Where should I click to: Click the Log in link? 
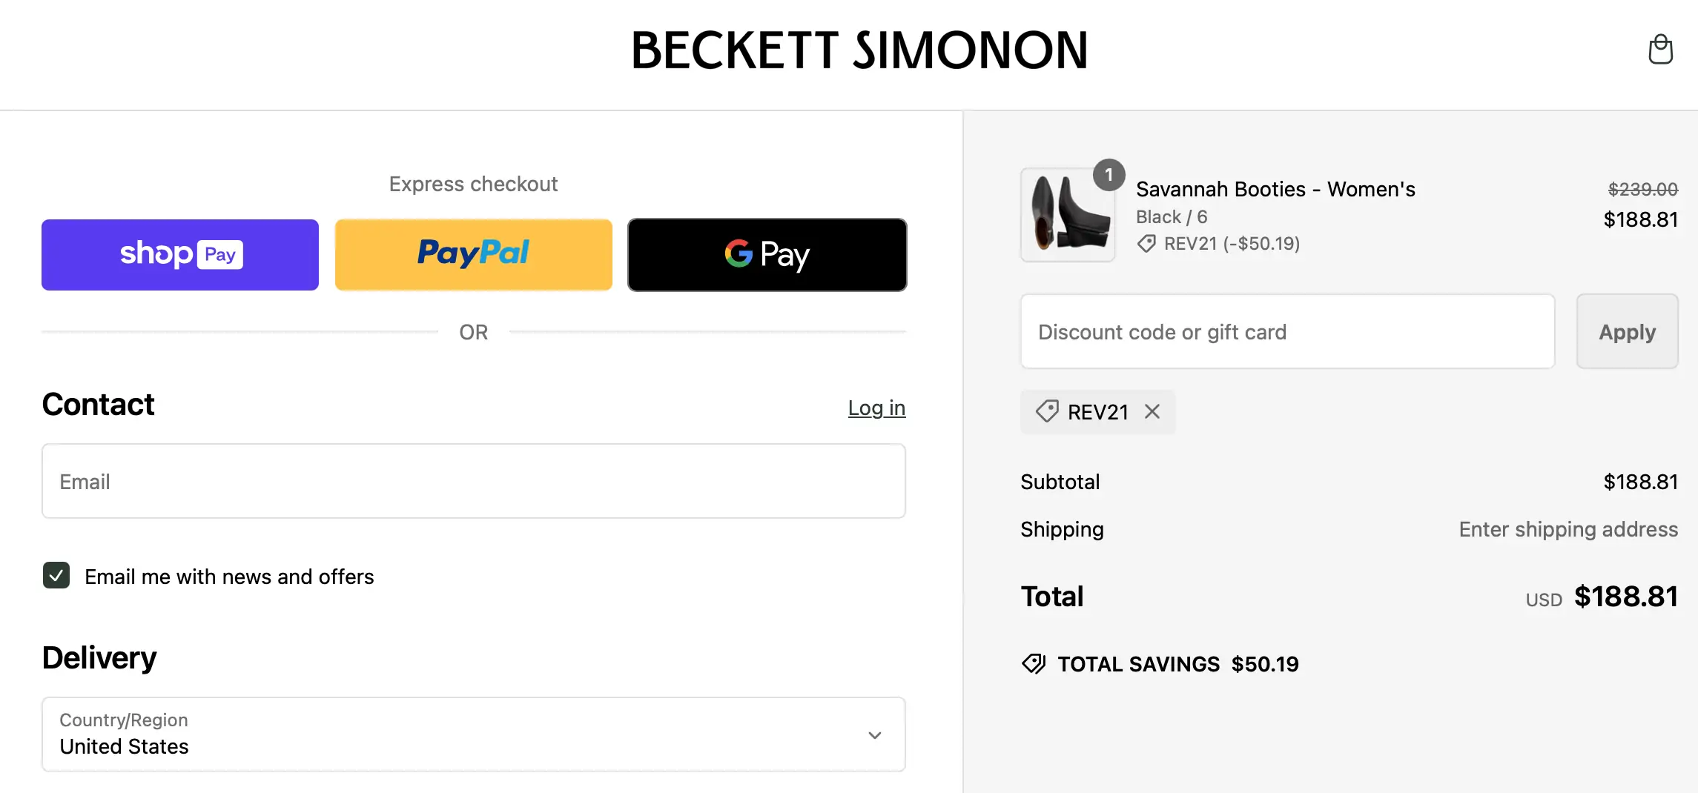(x=876, y=408)
